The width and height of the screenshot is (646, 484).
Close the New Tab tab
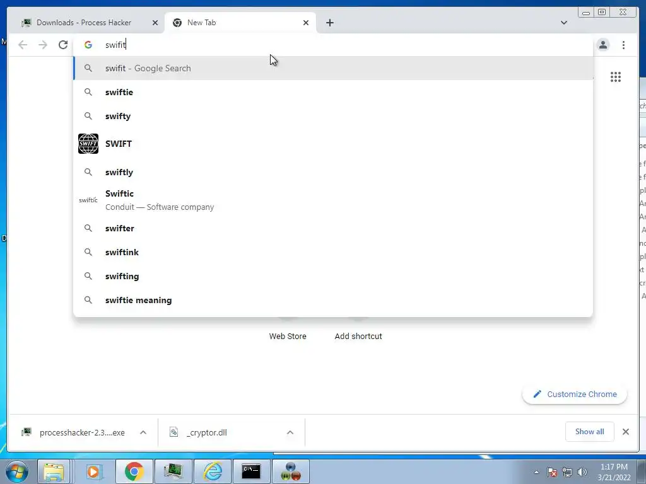click(306, 23)
